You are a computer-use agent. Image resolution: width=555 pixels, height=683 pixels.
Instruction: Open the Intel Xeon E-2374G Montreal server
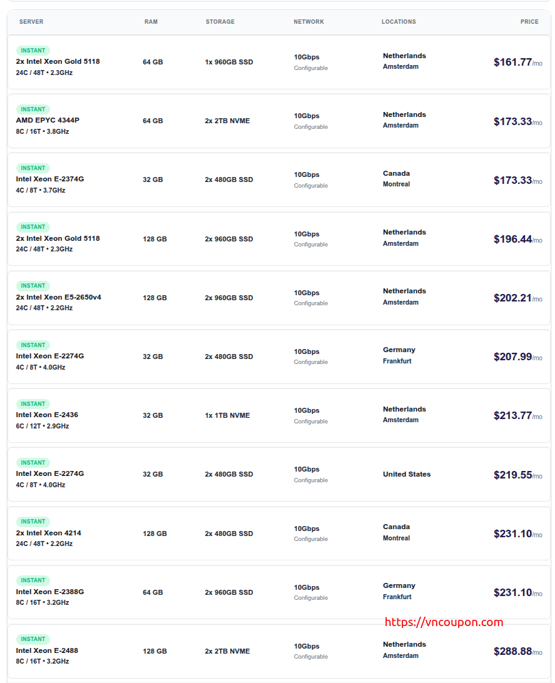tap(50, 180)
